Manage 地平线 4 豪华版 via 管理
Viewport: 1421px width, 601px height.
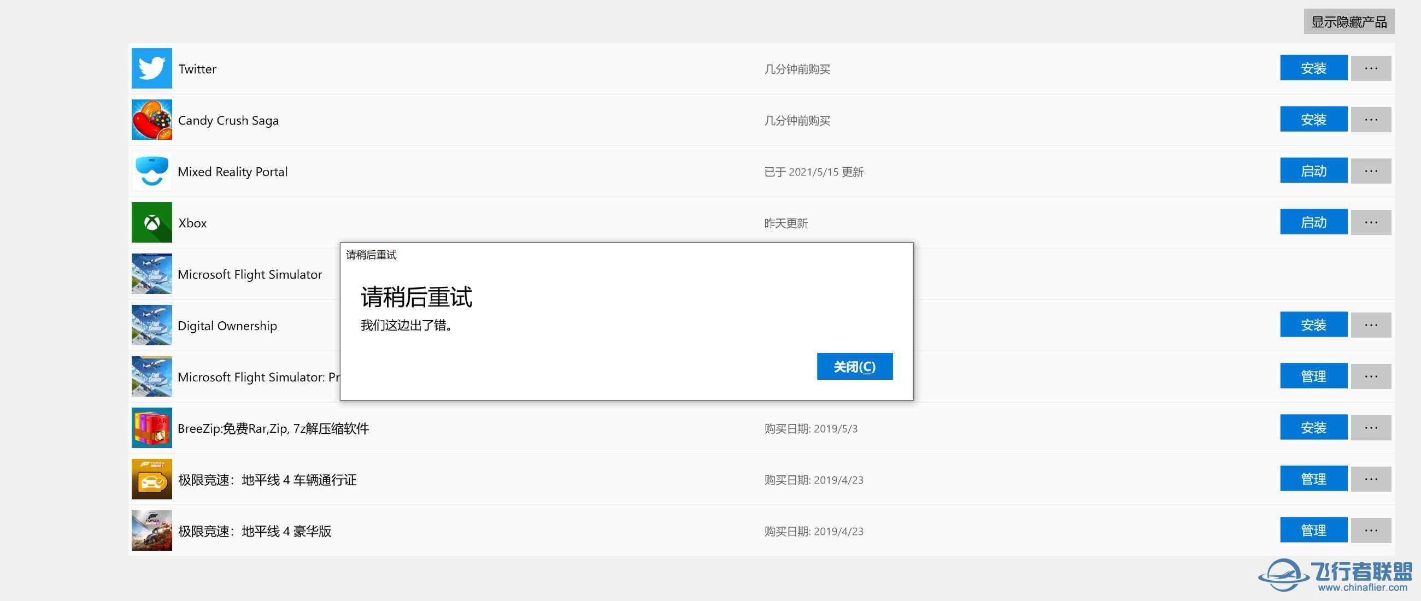pyautogui.click(x=1313, y=531)
